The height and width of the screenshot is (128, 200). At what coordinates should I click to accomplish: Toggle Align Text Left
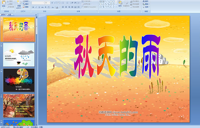coord(63,7)
